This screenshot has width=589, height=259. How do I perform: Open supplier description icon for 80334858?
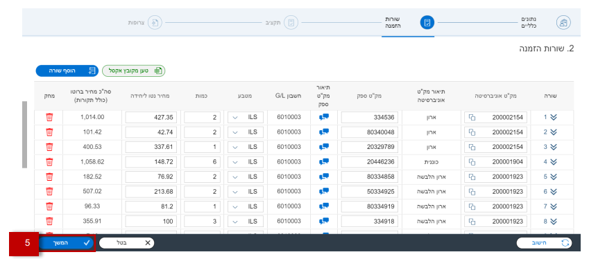(324, 177)
